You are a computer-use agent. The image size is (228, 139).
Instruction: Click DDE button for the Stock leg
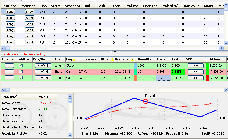pos(195,66)
